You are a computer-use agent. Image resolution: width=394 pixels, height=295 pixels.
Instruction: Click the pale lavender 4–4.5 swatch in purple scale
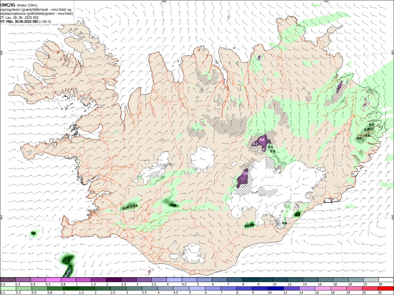pyautogui.click(x=174, y=280)
